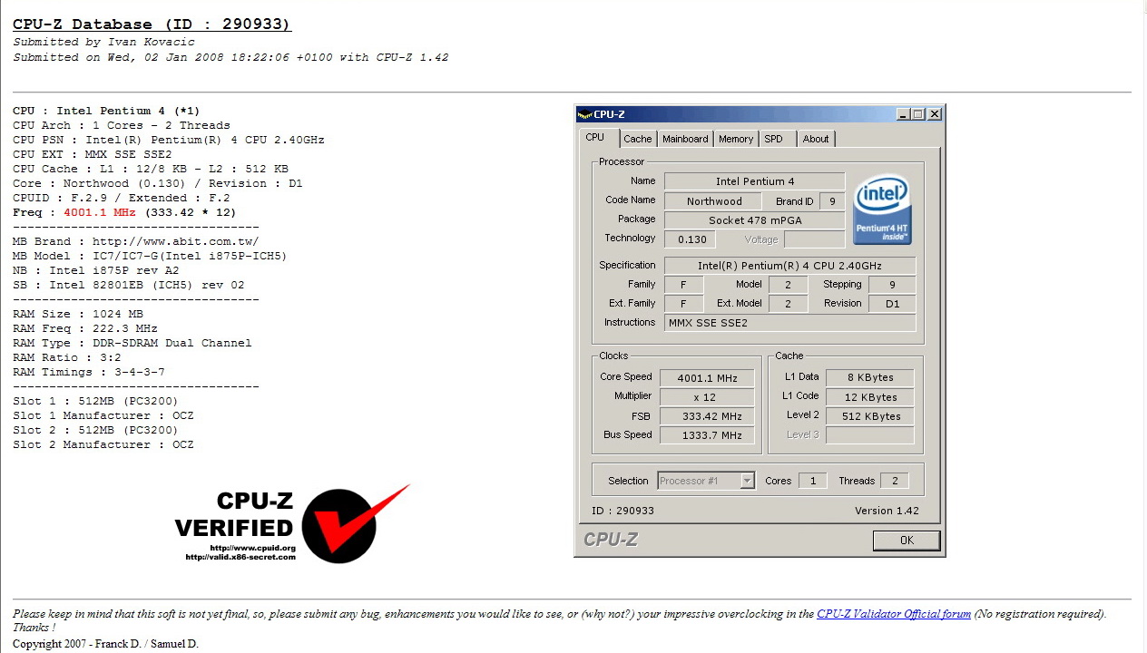Click the Slot 1 Manufacturer OCZ line

[x=103, y=415]
